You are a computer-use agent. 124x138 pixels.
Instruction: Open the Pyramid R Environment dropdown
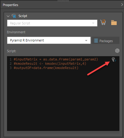coord(49,40)
